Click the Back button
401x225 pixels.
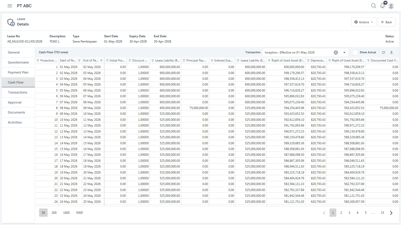pyautogui.click(x=386, y=22)
